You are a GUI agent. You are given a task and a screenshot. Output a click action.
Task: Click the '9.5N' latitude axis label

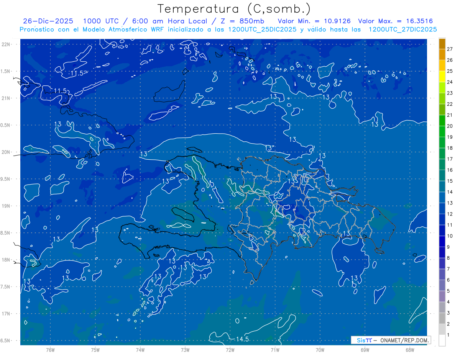coord(6,179)
